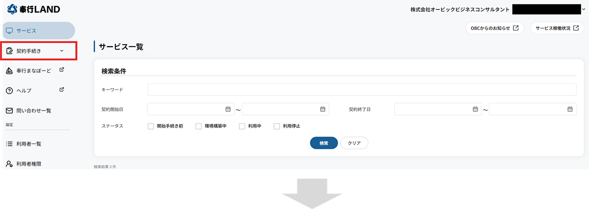The image size is (589, 209).
Task: Open calendar picker for first 契約終了日 field
Action: click(x=475, y=109)
